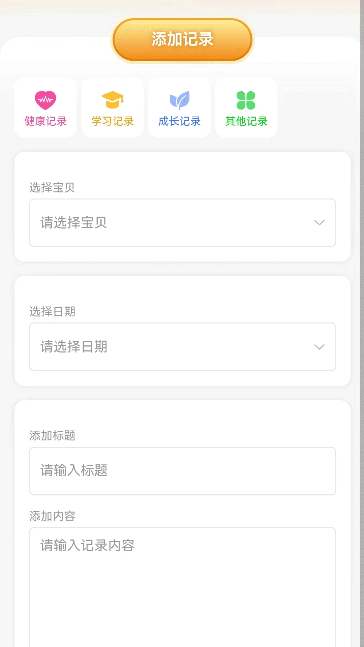Click the vertical scrollbar on right edge
The image size is (364, 647).
click(x=362, y=323)
